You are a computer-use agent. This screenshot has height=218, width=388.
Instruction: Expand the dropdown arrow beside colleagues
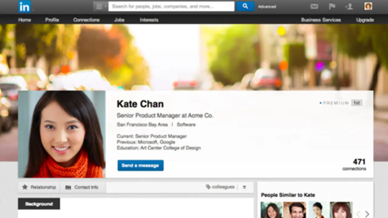[x=244, y=187]
